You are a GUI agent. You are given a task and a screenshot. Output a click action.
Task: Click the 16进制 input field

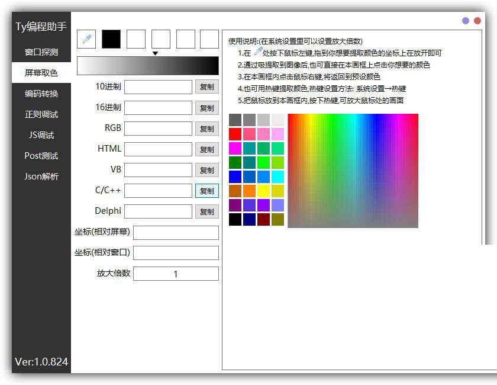(x=158, y=108)
